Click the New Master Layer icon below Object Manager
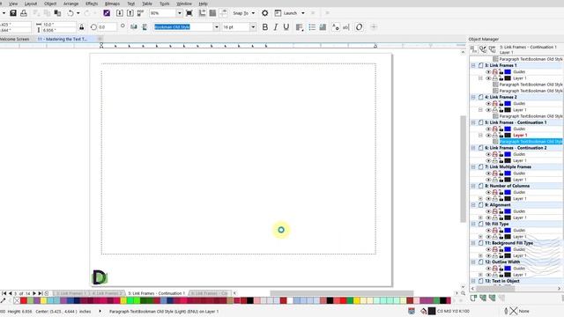This screenshot has width=564, height=317. click(483, 298)
